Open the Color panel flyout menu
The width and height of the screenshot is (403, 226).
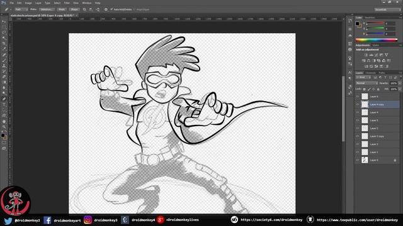pyautogui.click(x=400, y=18)
